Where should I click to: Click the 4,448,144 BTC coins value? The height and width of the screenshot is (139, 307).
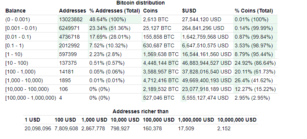[161, 63]
